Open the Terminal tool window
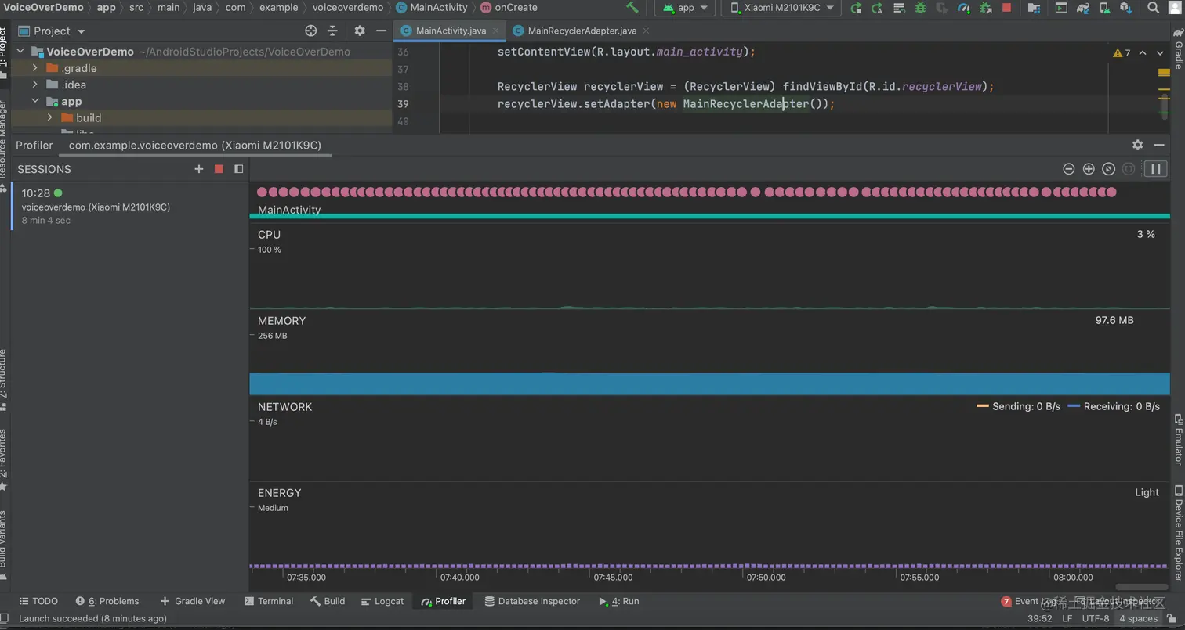The width and height of the screenshot is (1185, 630). [269, 601]
